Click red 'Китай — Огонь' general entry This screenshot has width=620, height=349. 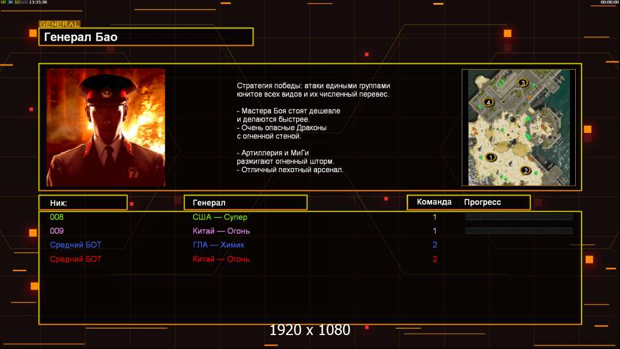[221, 259]
